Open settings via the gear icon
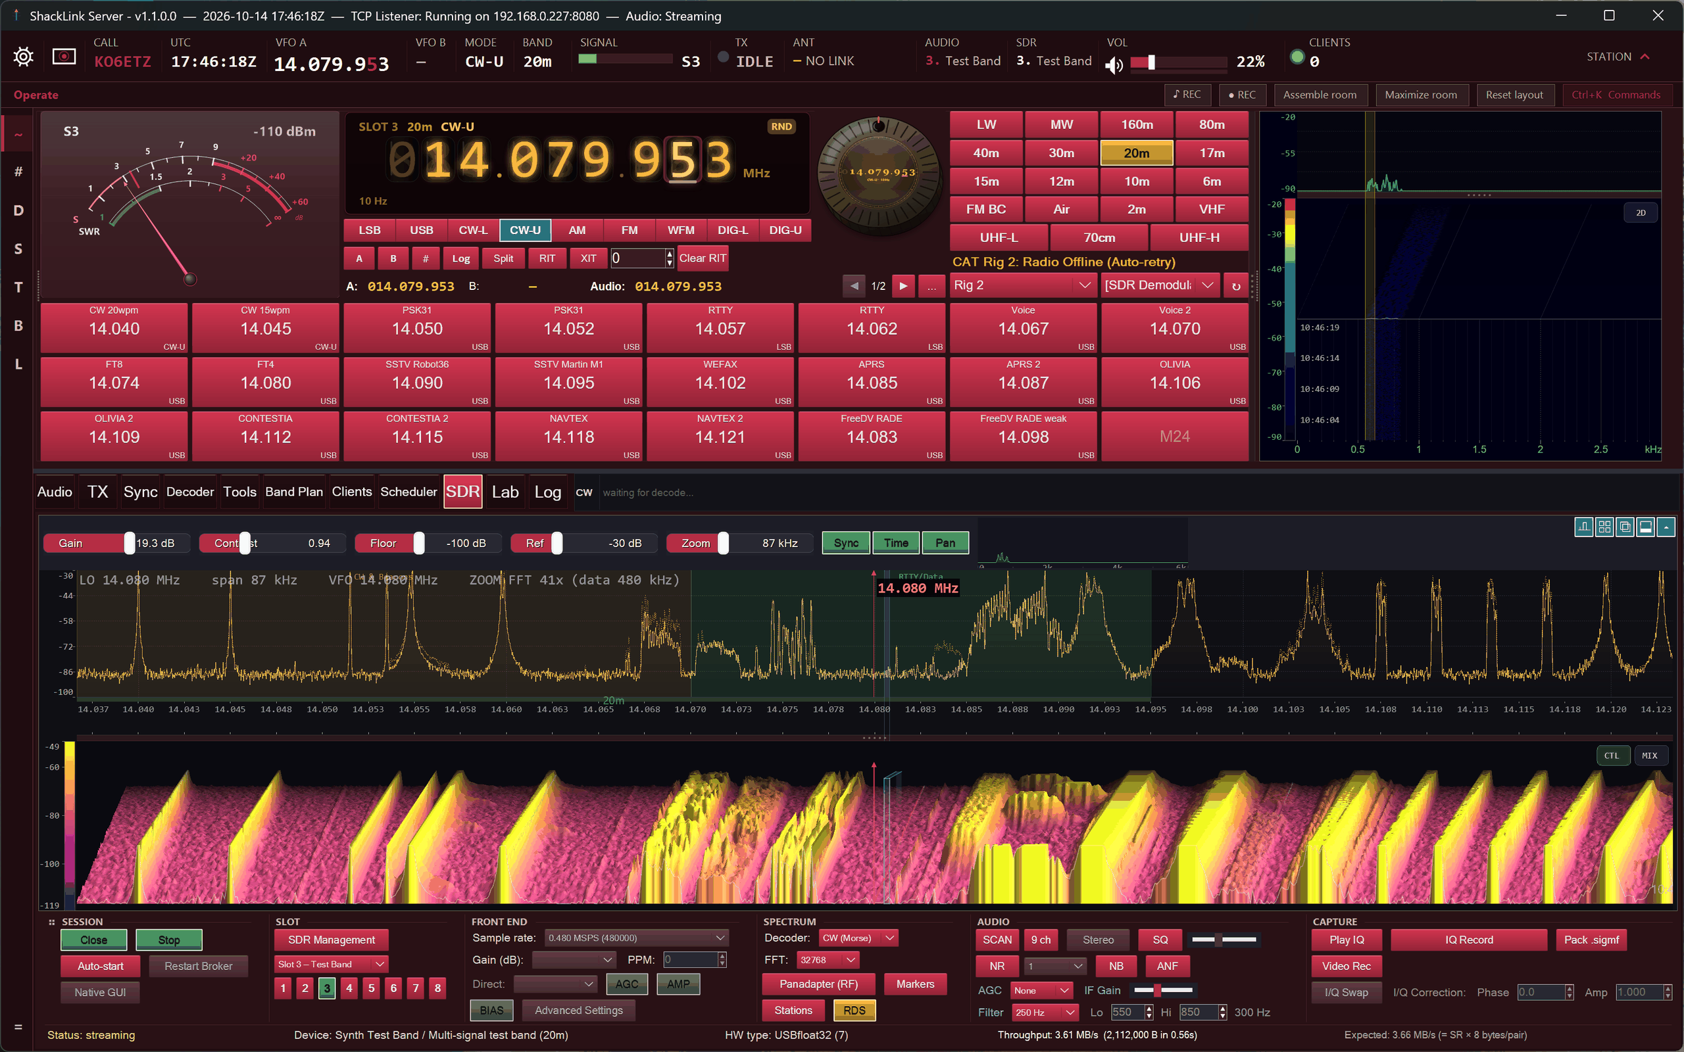The height and width of the screenshot is (1052, 1684). pos(23,57)
